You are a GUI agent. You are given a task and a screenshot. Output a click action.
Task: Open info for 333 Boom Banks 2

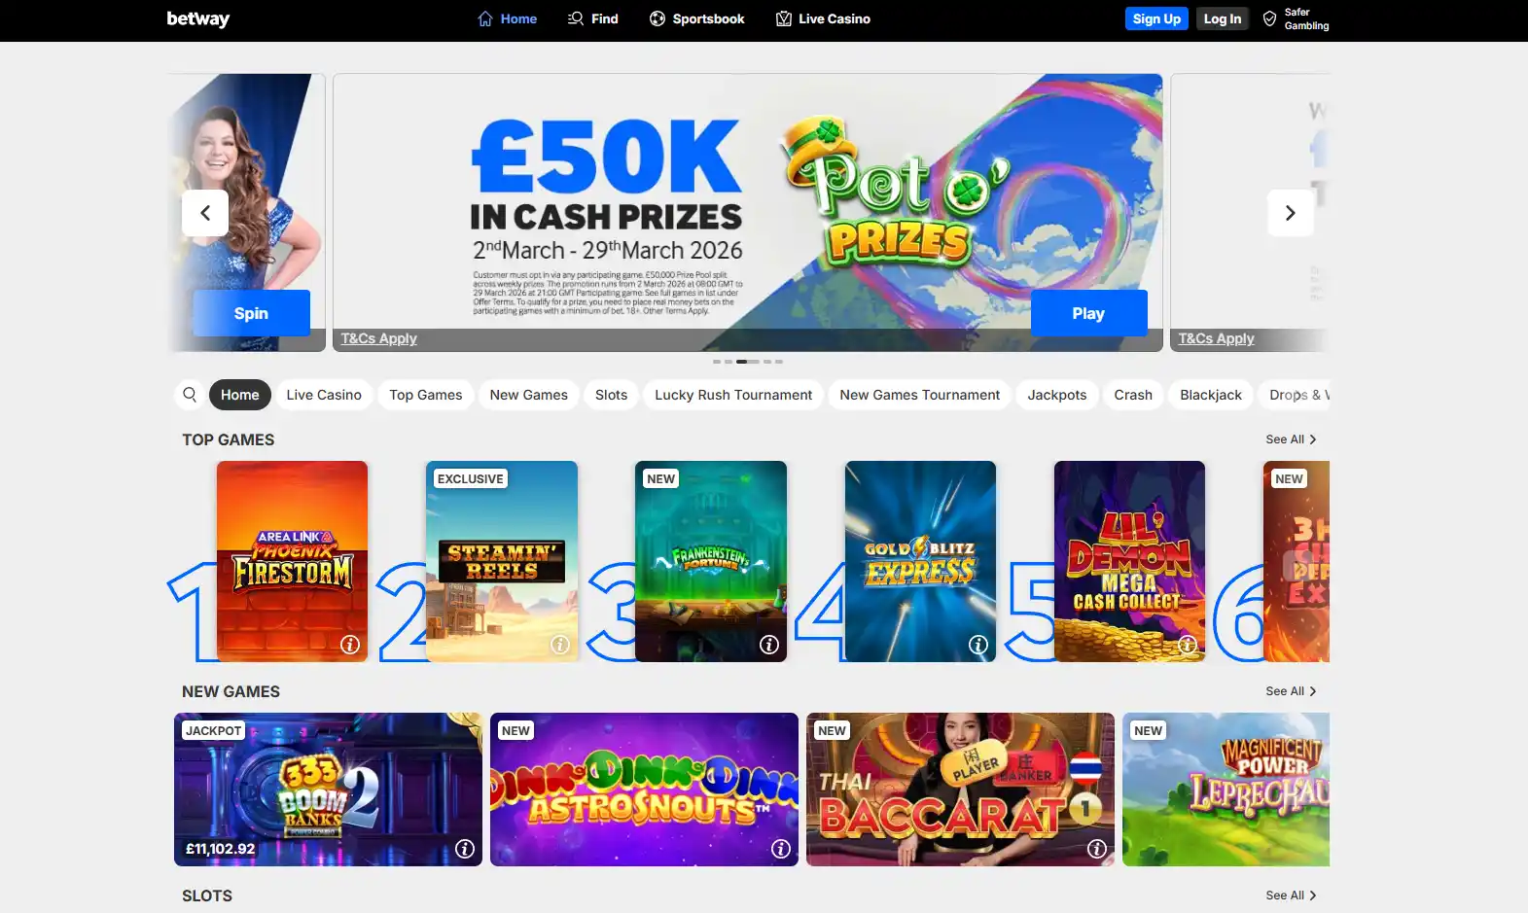465,849
